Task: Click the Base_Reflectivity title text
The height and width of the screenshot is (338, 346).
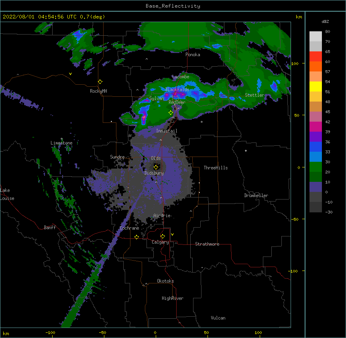Action: (x=173, y=6)
